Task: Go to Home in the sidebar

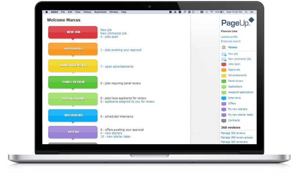Action: (x=233, y=47)
